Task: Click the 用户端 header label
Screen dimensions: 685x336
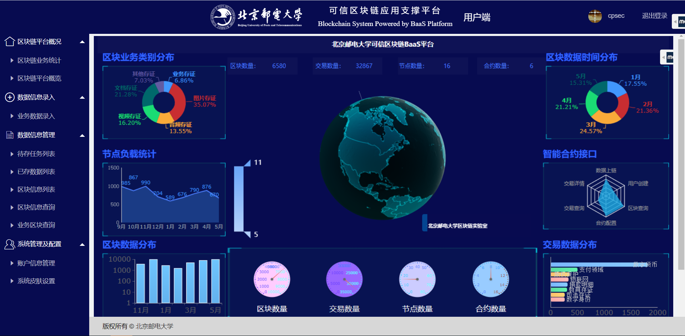Action: 477,17
